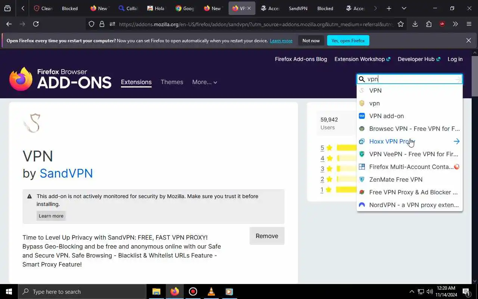This screenshot has height=299, width=478.
Task: Click in the add-ons search field
Action: (410, 79)
